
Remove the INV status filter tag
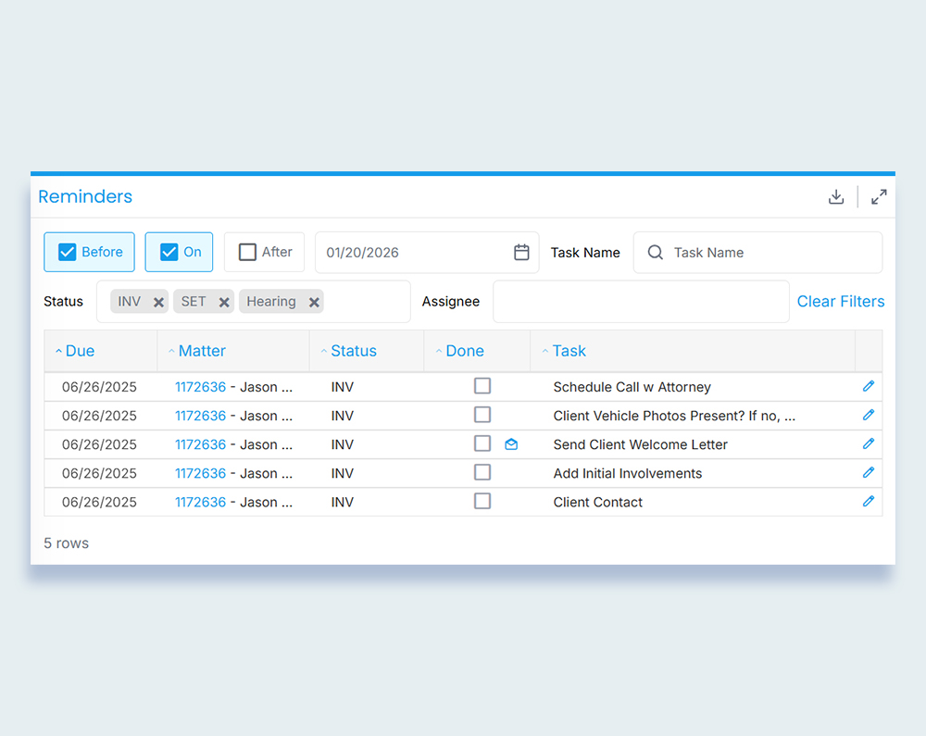(158, 302)
